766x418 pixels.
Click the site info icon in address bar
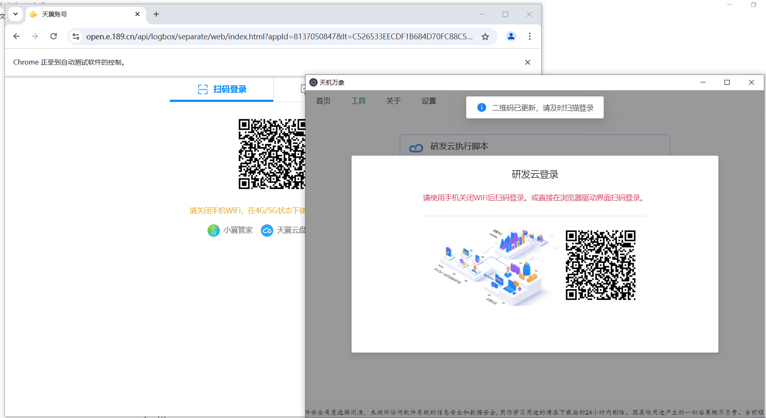[76, 36]
